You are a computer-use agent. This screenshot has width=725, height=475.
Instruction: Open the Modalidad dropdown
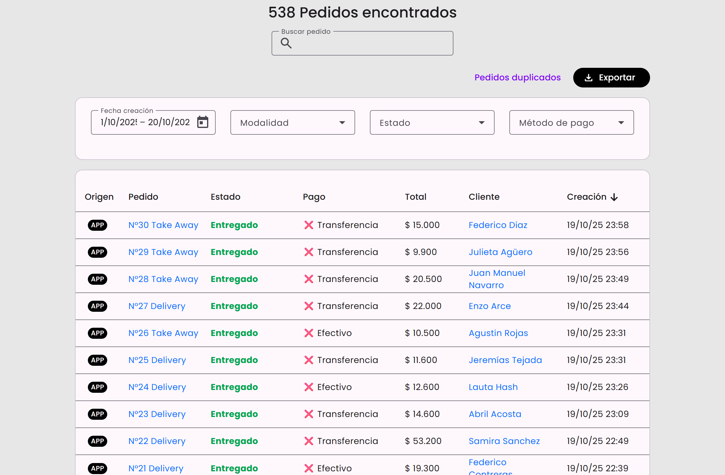pyautogui.click(x=292, y=122)
